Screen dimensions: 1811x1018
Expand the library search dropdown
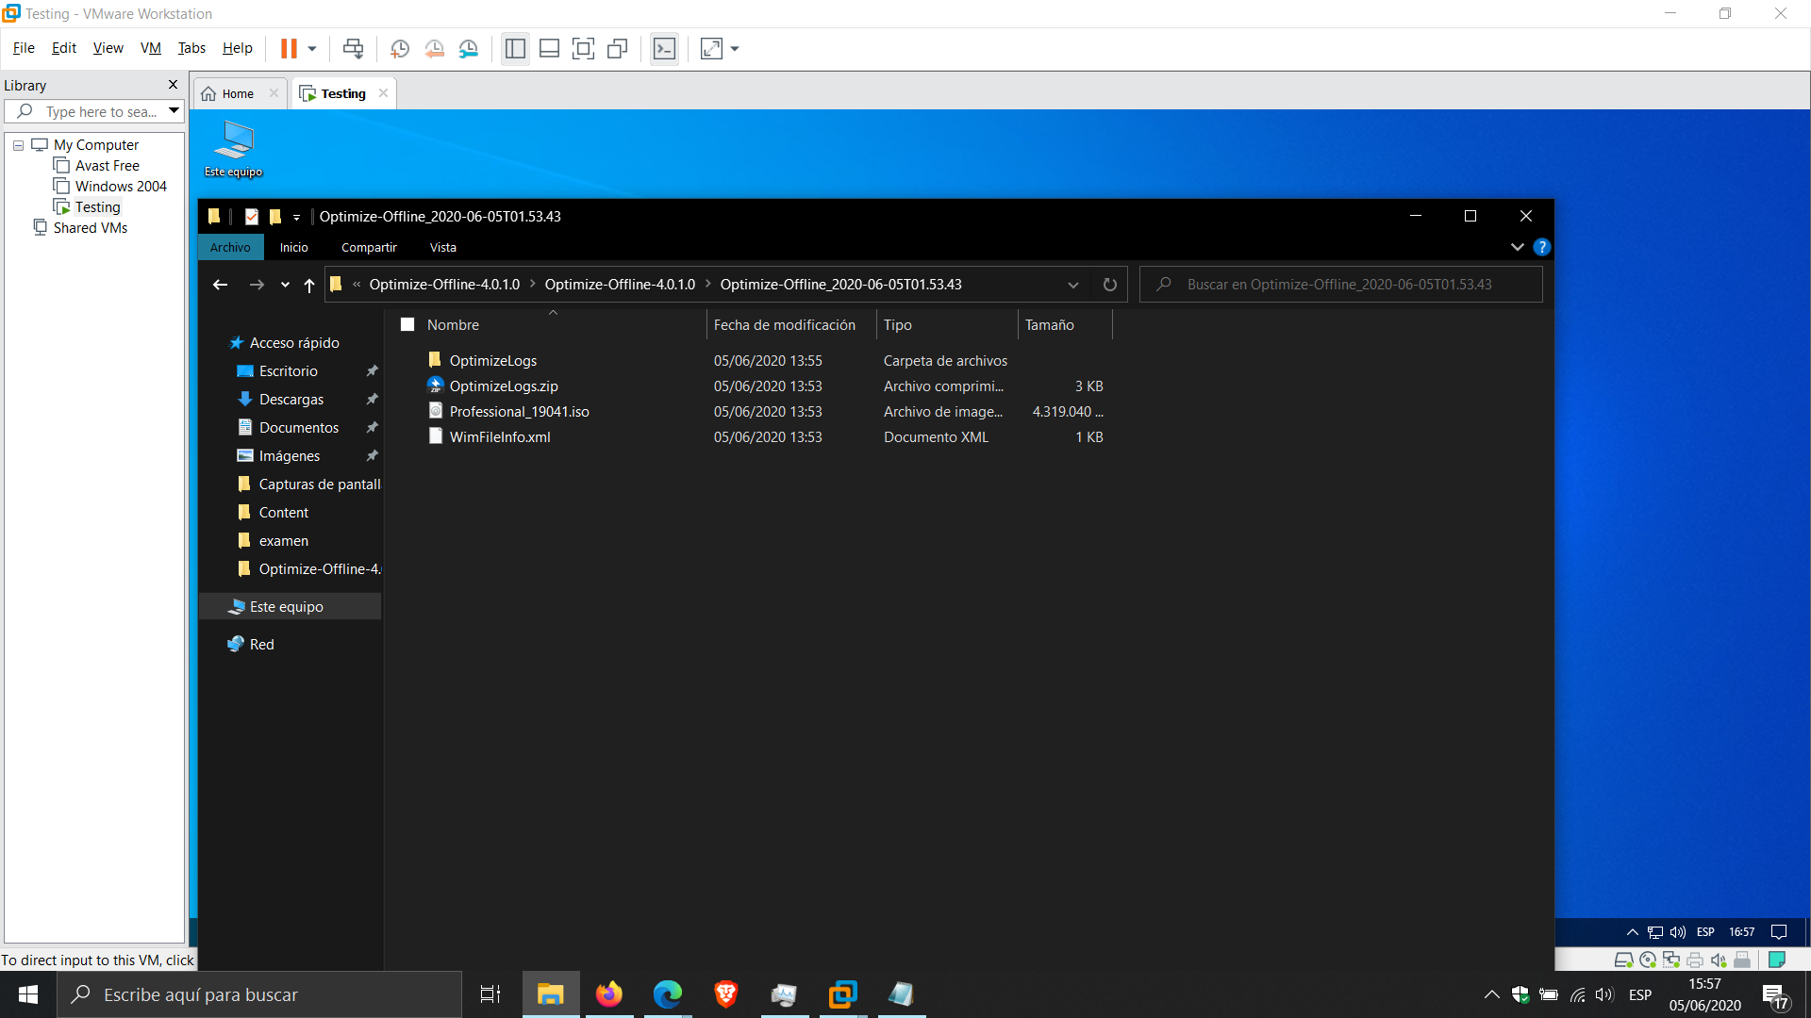coord(174,111)
